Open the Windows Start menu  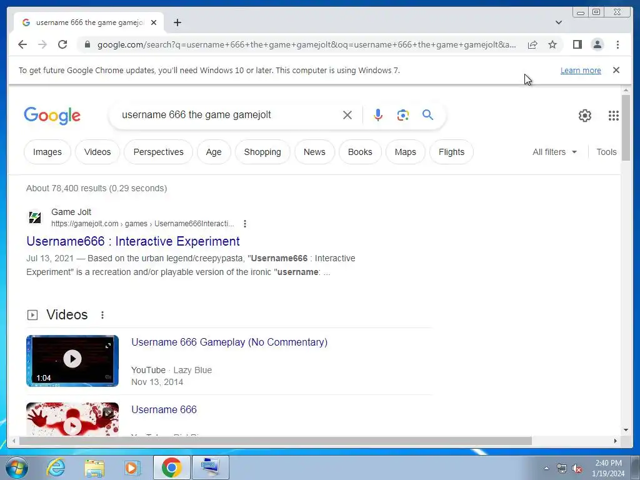[x=17, y=467]
